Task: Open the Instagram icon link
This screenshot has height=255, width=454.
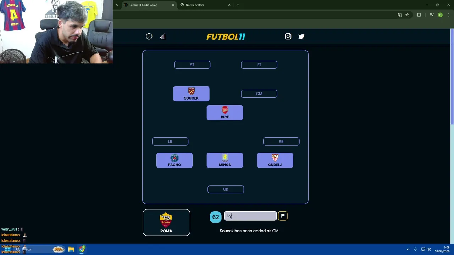Action: [288, 36]
